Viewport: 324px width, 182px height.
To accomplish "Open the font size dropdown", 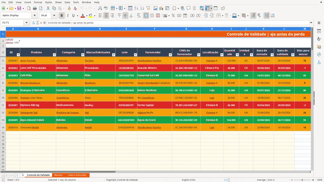I will (54, 16).
